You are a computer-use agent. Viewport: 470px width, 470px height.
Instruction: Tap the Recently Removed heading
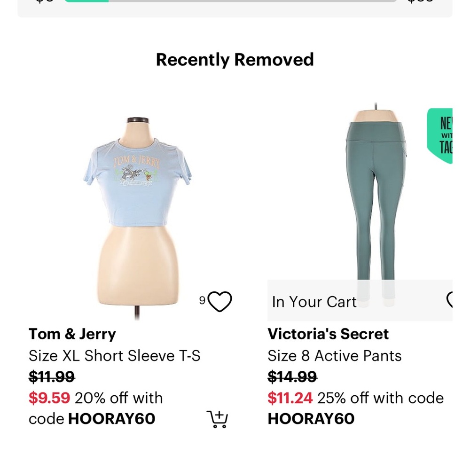click(x=235, y=60)
